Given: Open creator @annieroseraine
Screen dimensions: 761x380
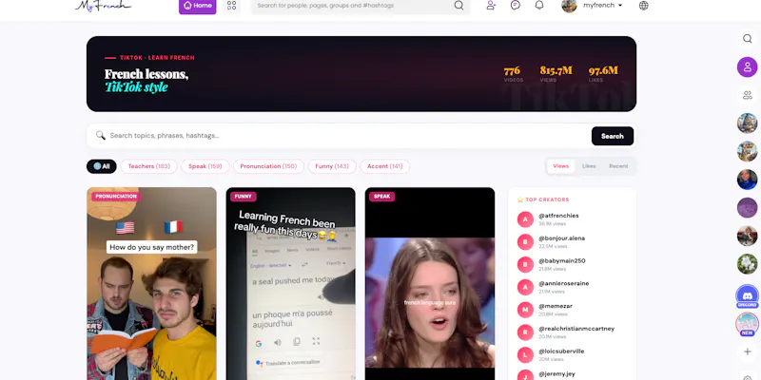Looking at the screenshot, I should click(x=563, y=283).
